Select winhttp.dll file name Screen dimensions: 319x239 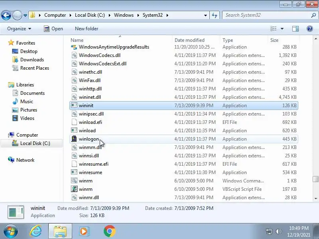coord(90,89)
